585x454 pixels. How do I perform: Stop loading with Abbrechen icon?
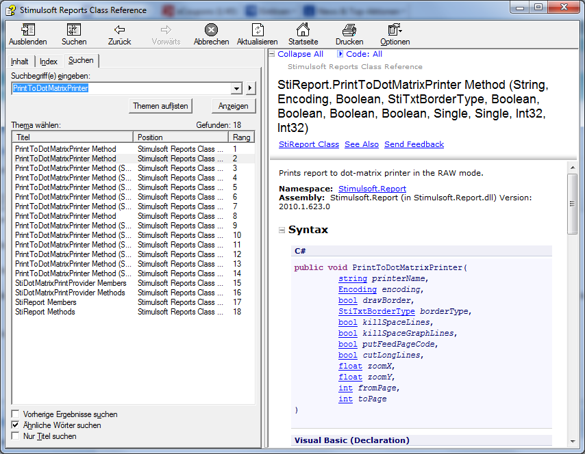[211, 30]
